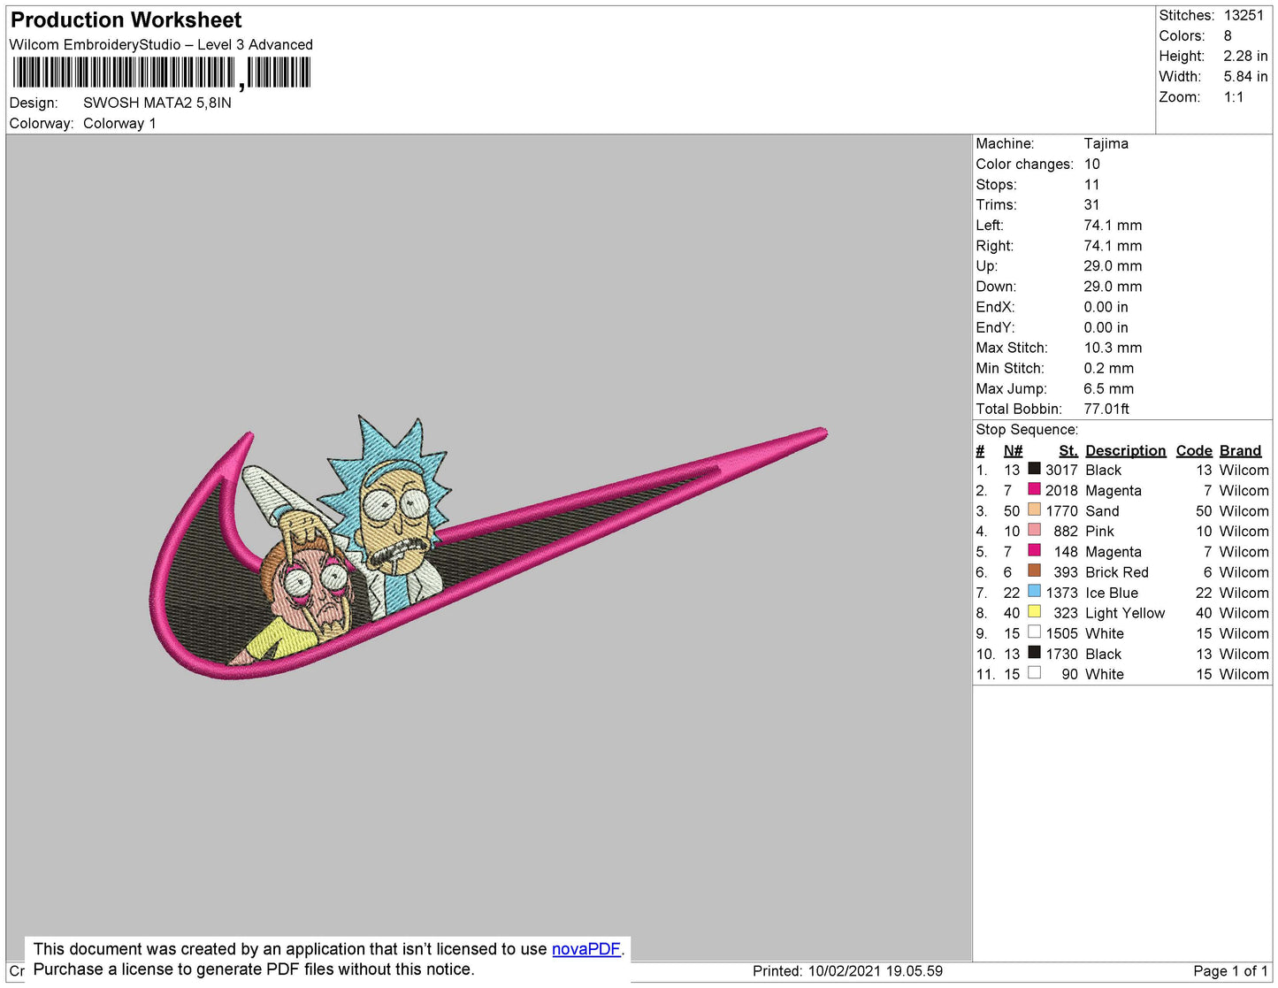Click the barcode under the worksheet title

[x=161, y=73]
